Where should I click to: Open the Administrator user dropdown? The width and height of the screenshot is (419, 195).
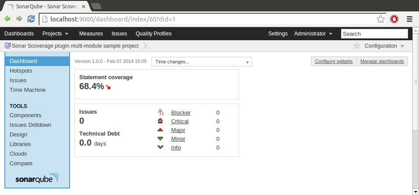(x=313, y=34)
